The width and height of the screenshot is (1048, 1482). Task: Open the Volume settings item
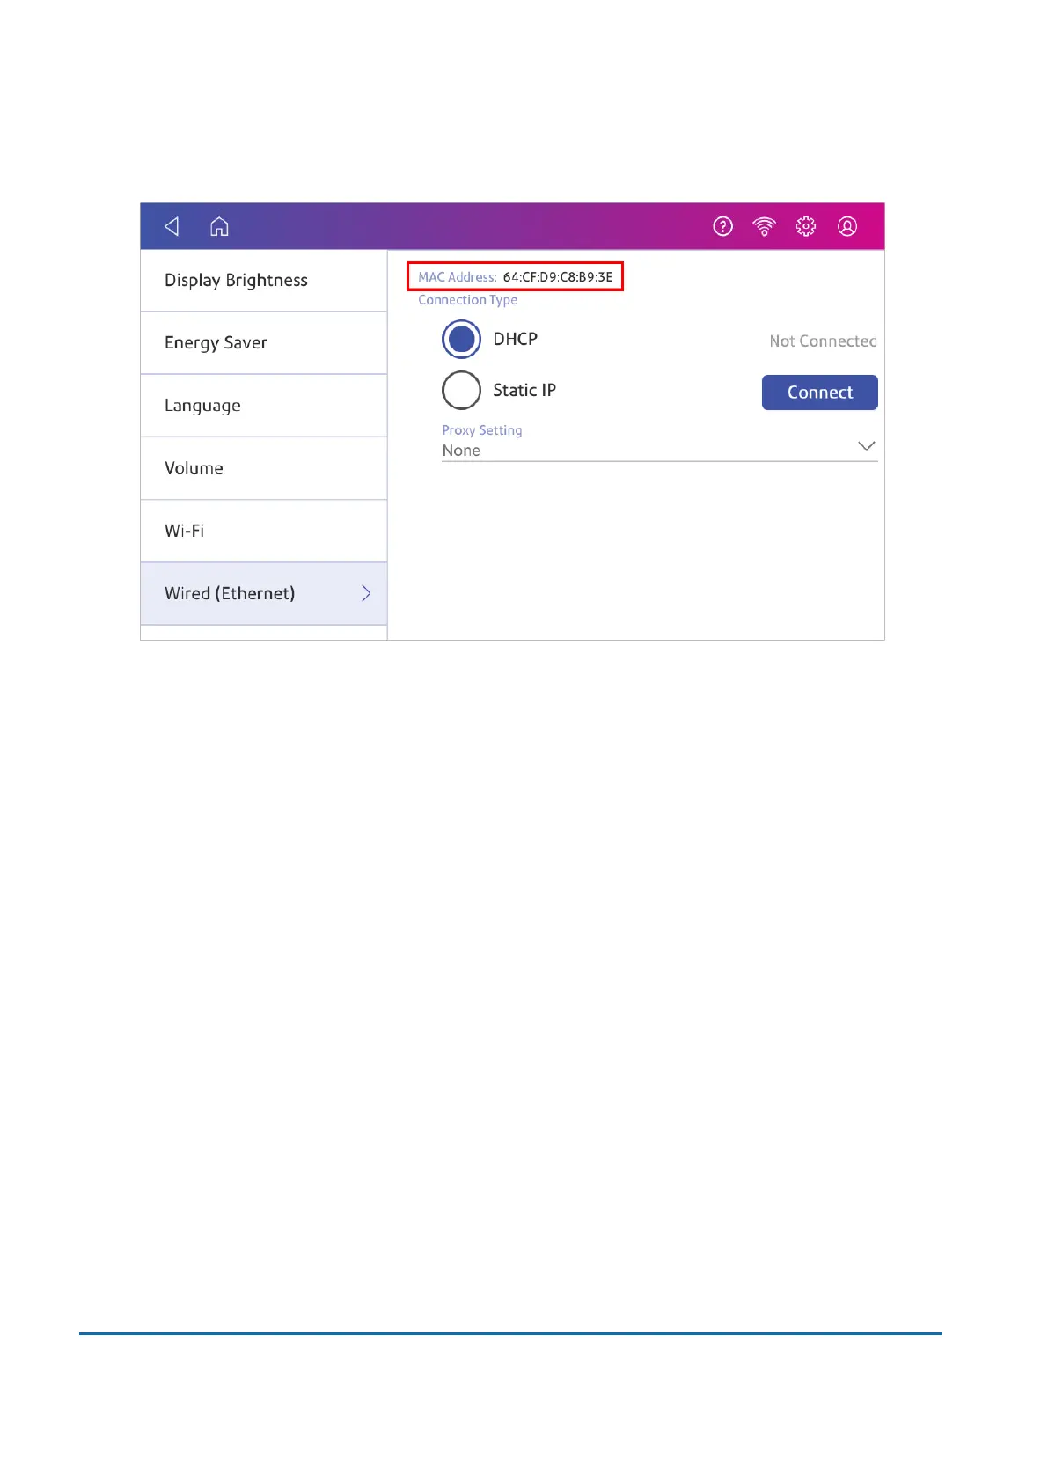[263, 468]
